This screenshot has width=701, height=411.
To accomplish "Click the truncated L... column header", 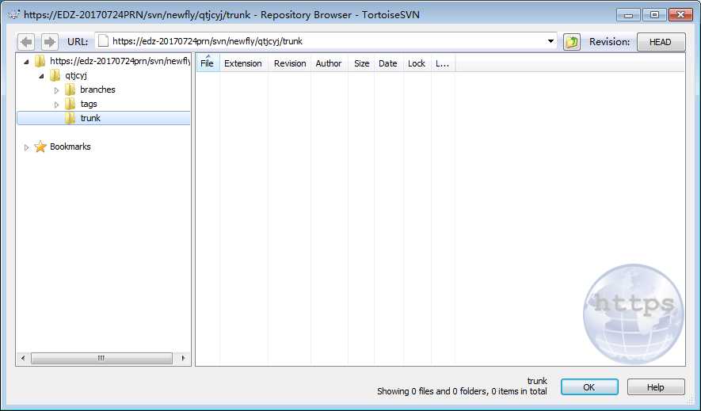I will (443, 63).
